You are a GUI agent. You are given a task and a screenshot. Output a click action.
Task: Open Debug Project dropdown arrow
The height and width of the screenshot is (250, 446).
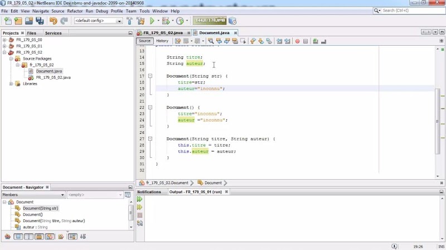(x=173, y=21)
